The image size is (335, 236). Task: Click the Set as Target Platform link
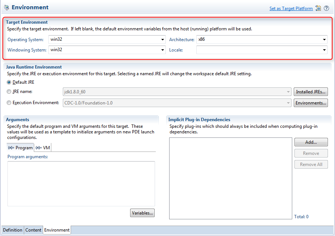(x=291, y=8)
